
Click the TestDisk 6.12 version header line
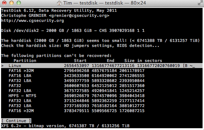click(59, 10)
